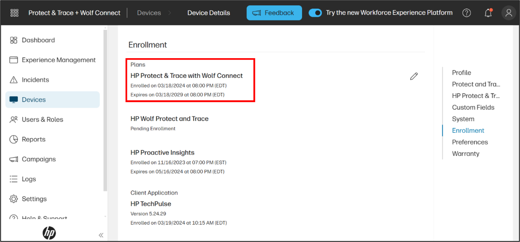Viewport: 520px width, 242px height.
Task: Click the Feedback button
Action: pyautogui.click(x=274, y=12)
